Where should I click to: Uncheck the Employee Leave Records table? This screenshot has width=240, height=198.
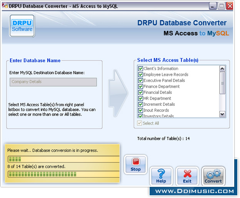pos(140,75)
